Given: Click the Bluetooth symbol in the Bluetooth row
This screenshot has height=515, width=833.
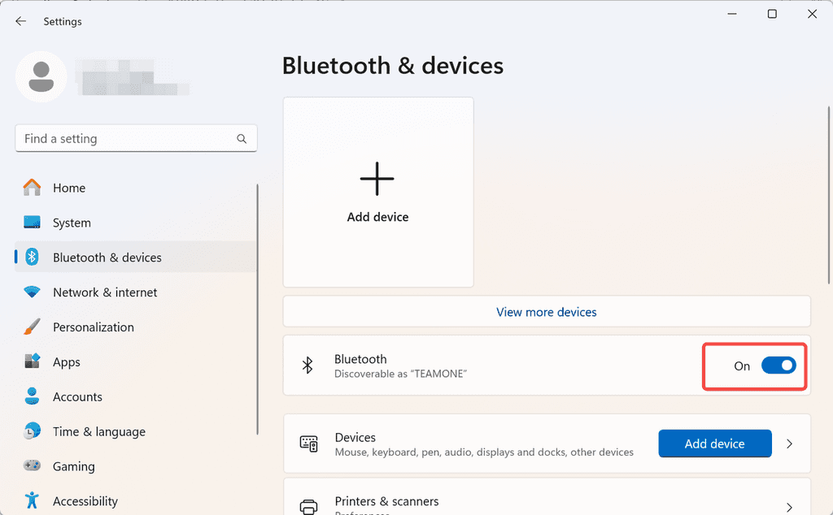Looking at the screenshot, I should click(x=307, y=366).
